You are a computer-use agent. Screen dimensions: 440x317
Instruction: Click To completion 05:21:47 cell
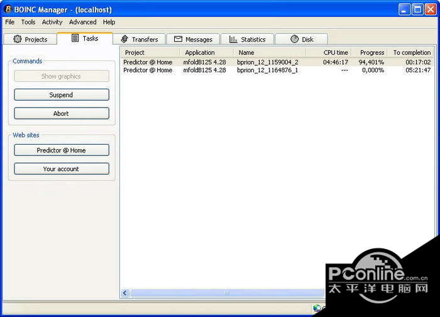pyautogui.click(x=418, y=70)
